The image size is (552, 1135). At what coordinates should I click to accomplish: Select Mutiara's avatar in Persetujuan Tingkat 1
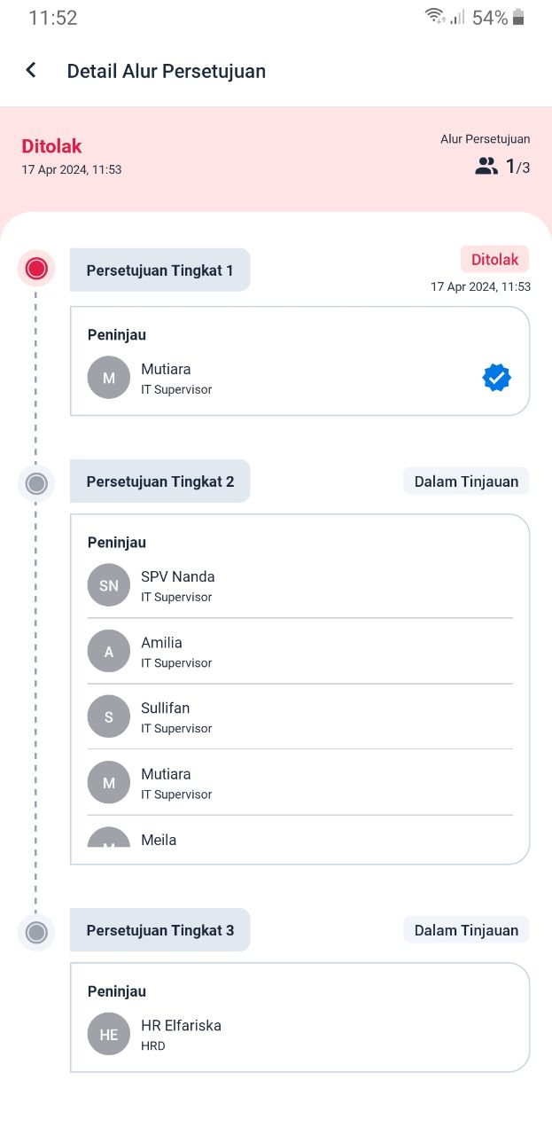(108, 377)
